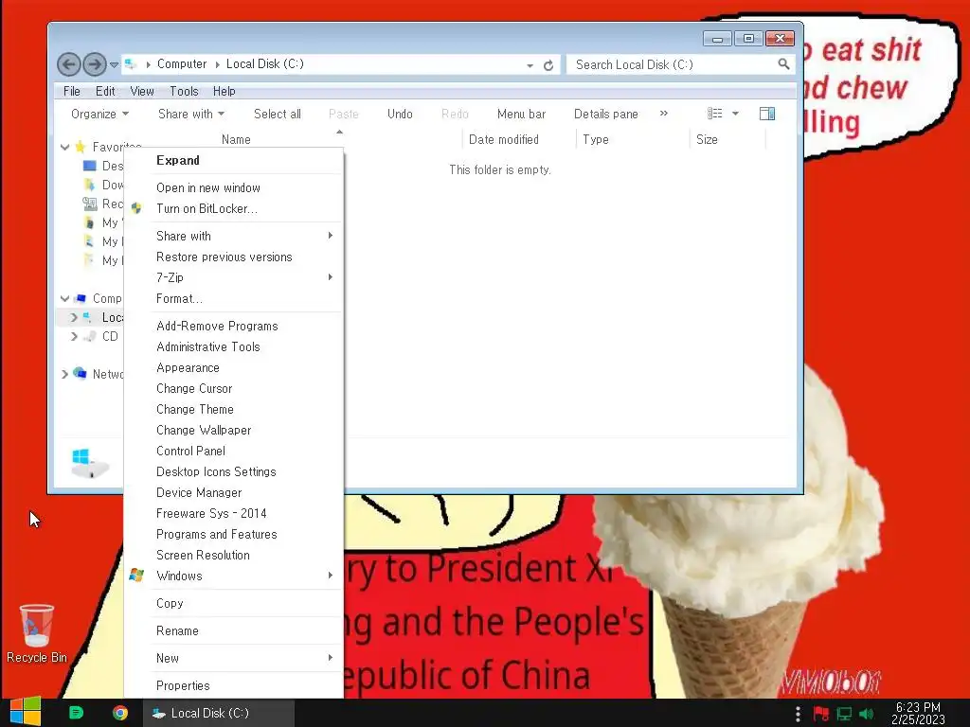The image size is (970, 727).
Task: Click the details pane drive icon
Action: pos(90,463)
